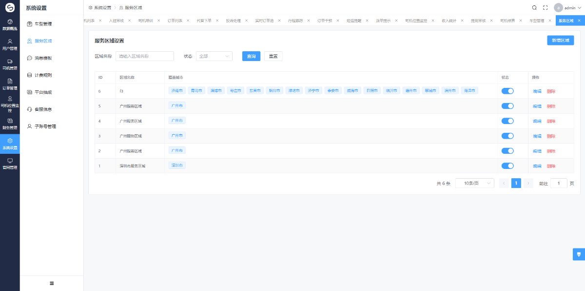Open 客服信息 in the settings submenu
Image resolution: width=585 pixels, height=291 pixels.
click(x=52, y=109)
